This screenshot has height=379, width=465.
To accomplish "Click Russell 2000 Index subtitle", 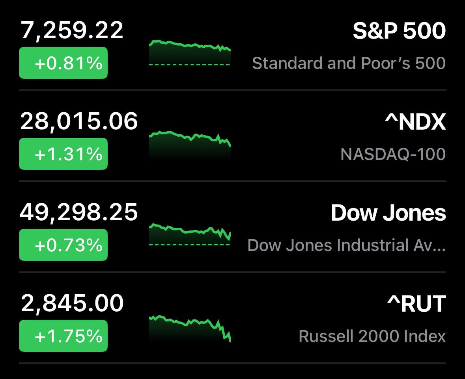I will [372, 336].
